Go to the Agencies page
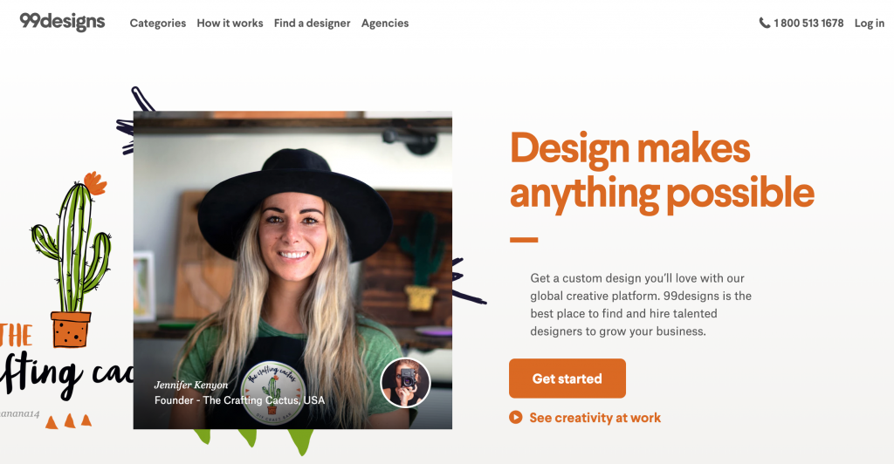 click(x=385, y=24)
